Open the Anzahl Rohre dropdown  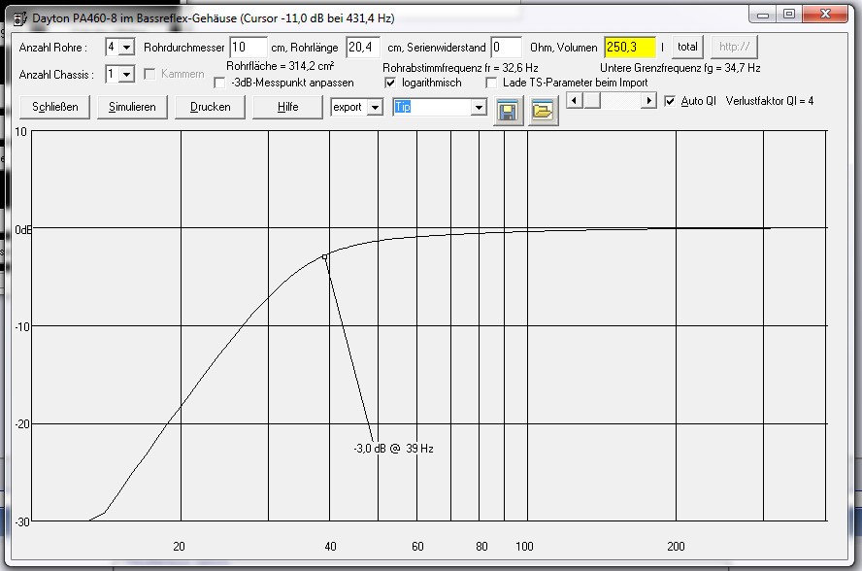[126, 48]
